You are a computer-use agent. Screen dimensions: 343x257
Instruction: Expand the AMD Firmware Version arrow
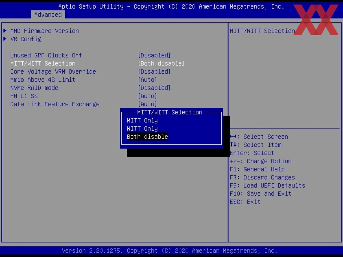coord(5,31)
